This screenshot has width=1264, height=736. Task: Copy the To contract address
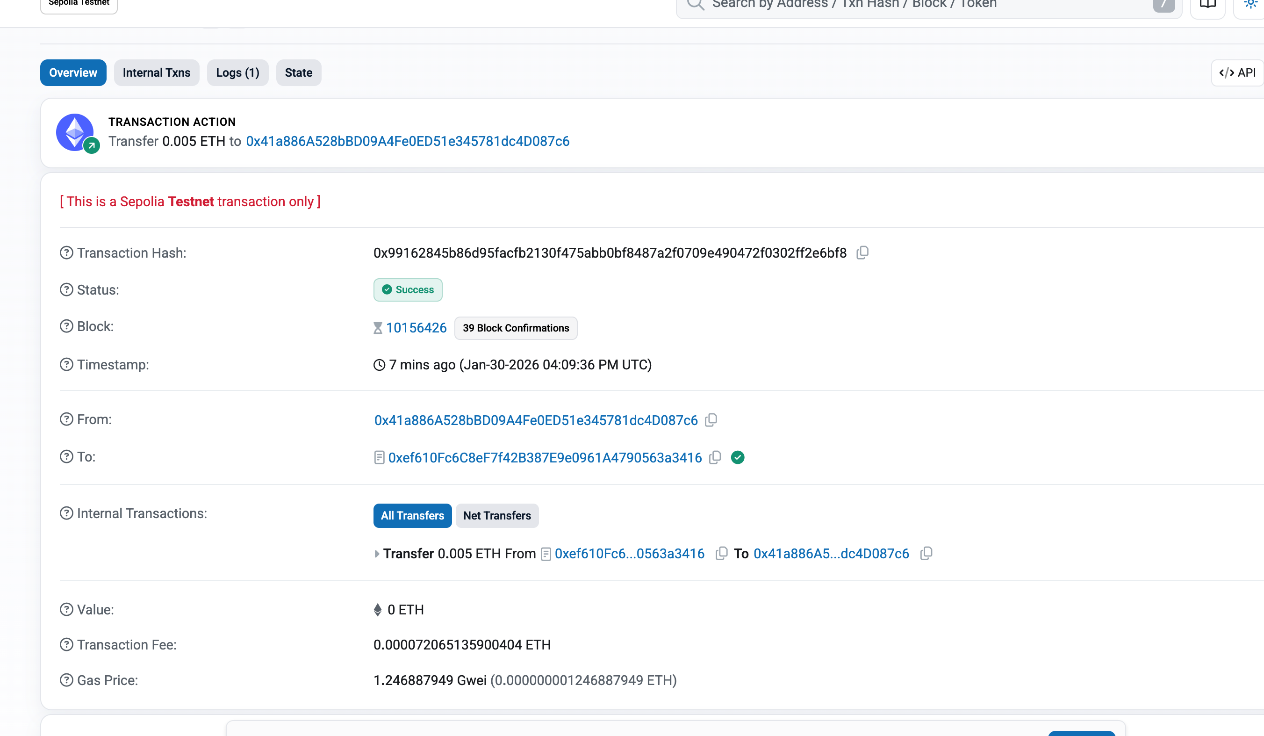tap(715, 458)
